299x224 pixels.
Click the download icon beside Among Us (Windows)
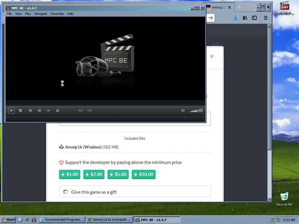(61, 147)
